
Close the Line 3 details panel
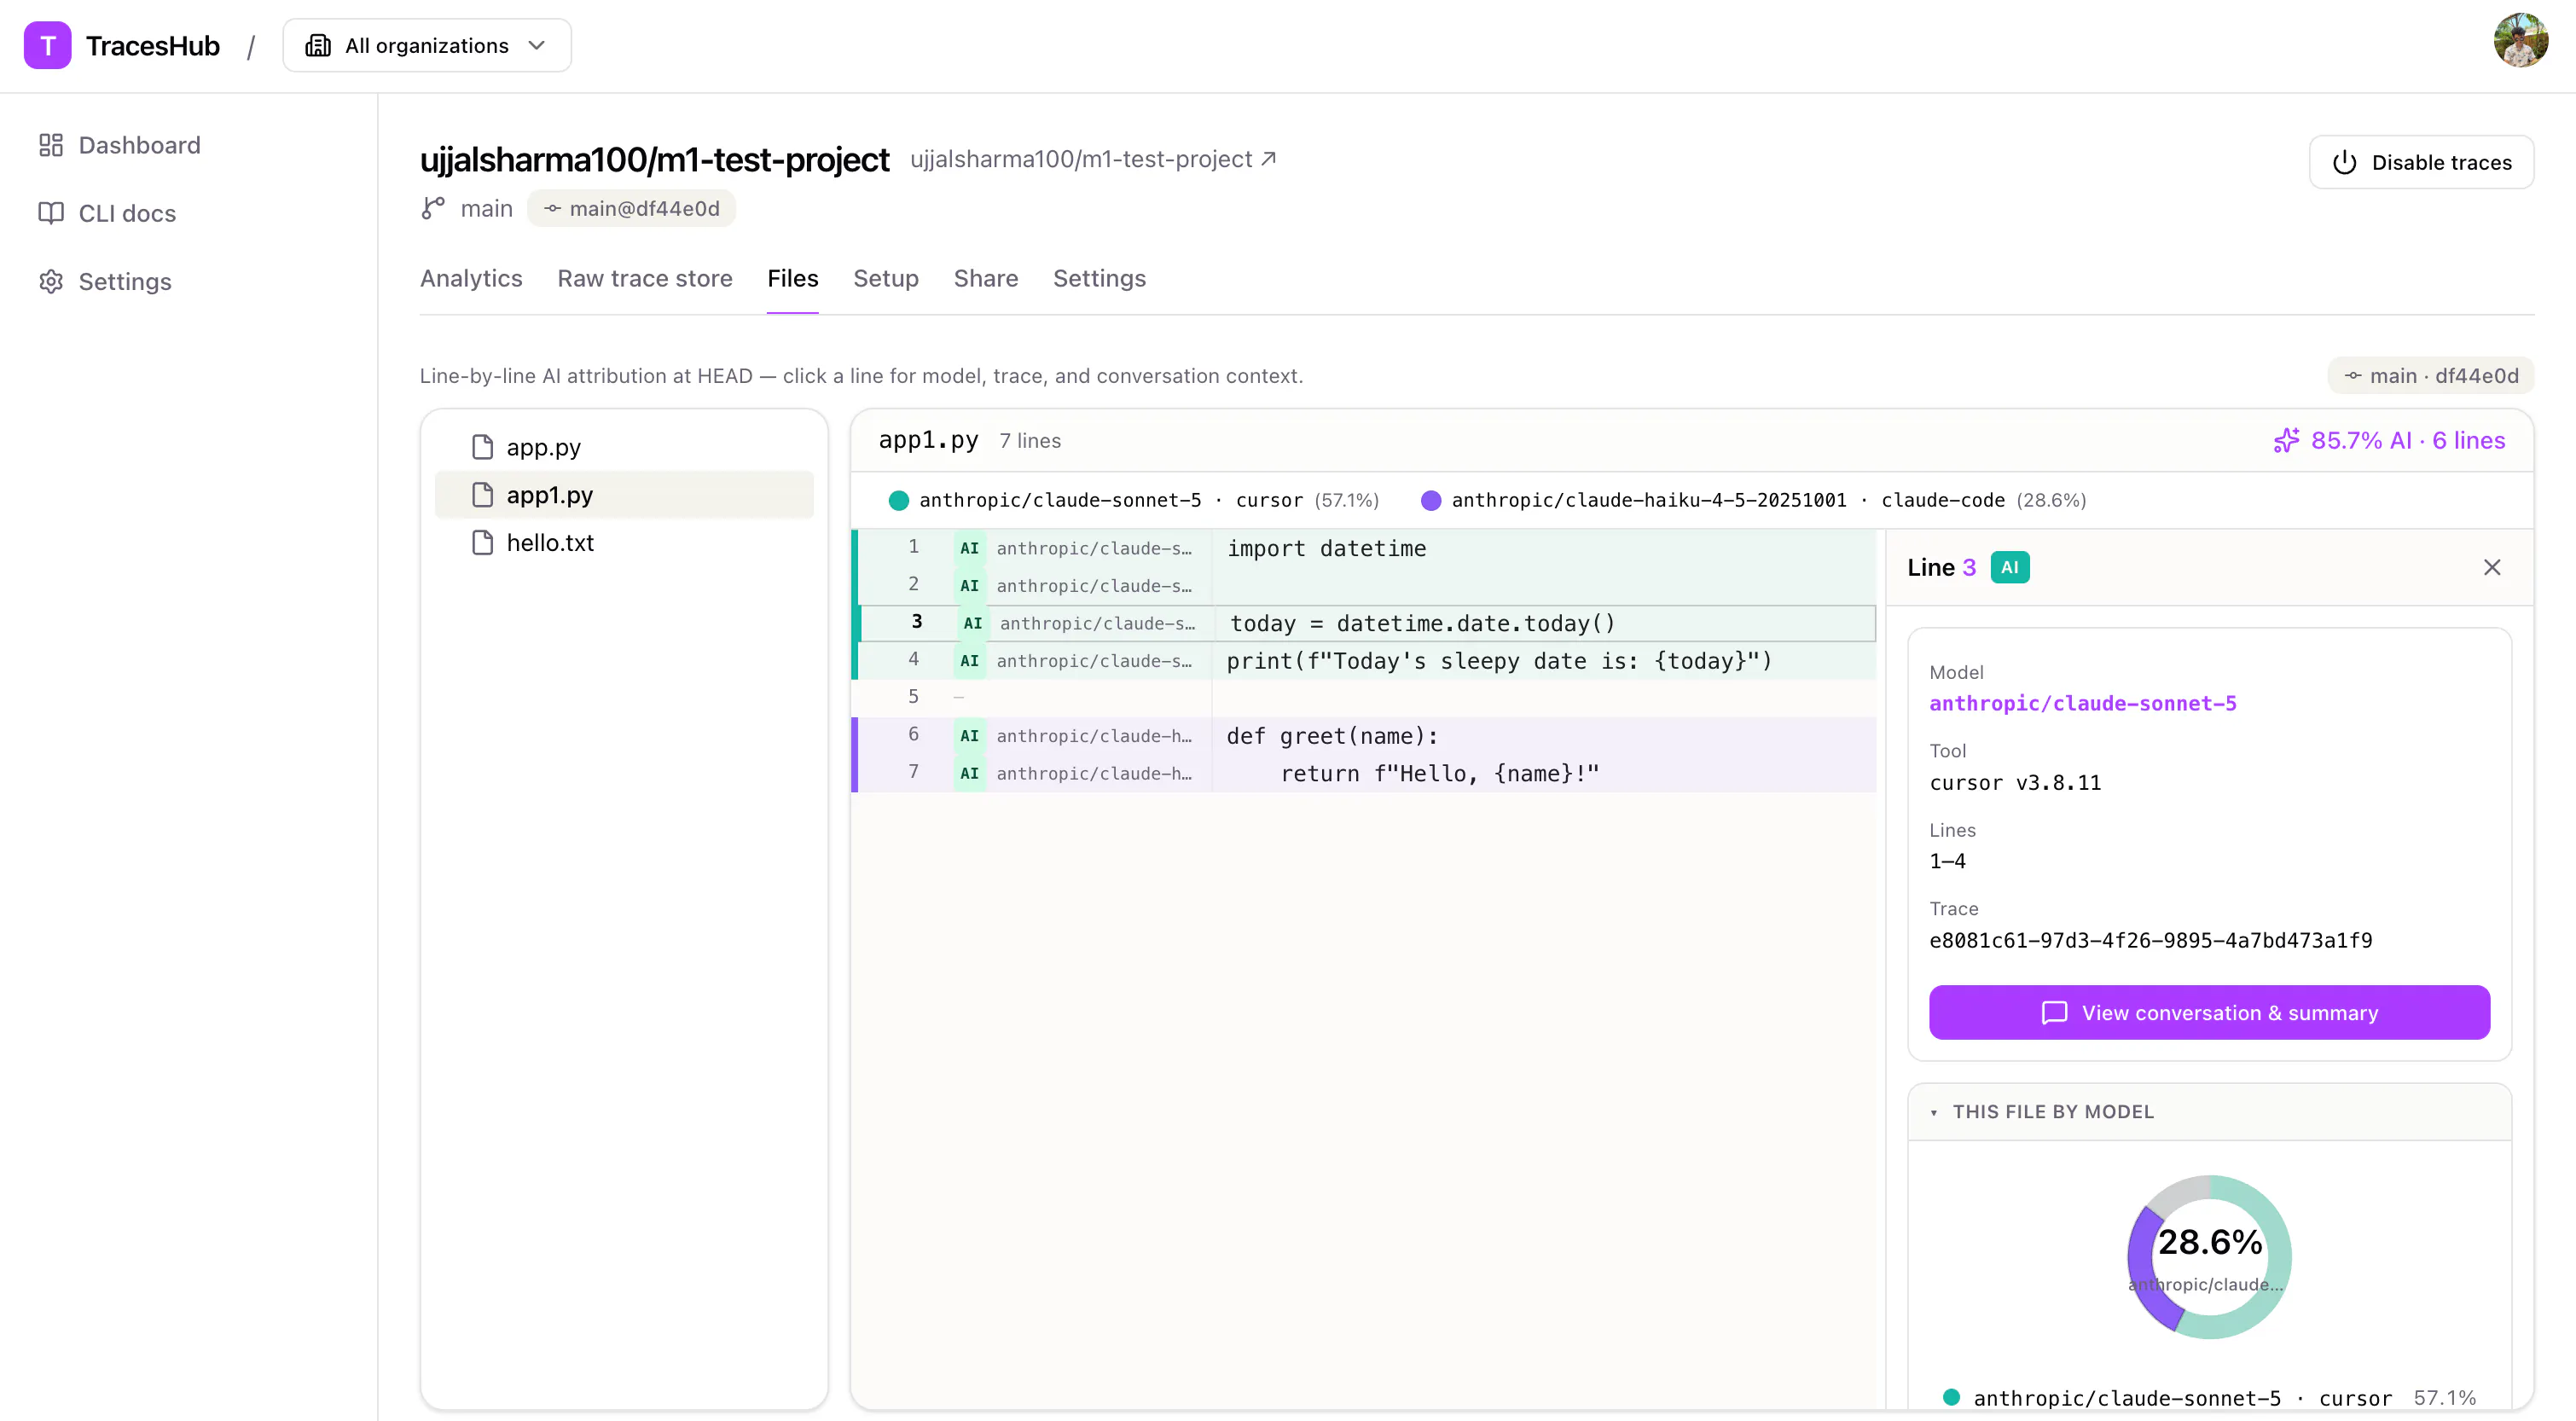[x=2492, y=567]
